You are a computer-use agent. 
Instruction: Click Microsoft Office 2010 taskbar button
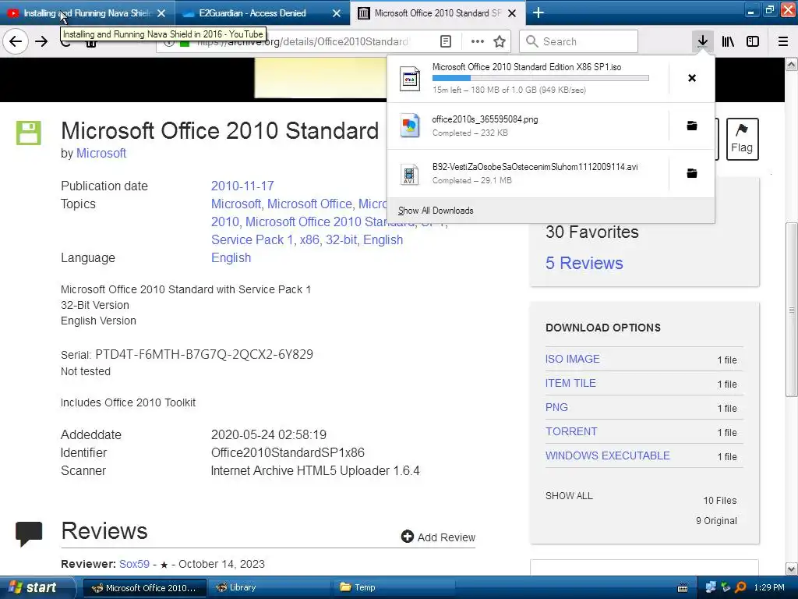tap(144, 587)
